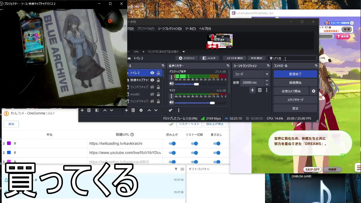Viewport: 361px width, 203px height.
Task: Click SKIP OFF button in Umamusume window
Action: 313,169
